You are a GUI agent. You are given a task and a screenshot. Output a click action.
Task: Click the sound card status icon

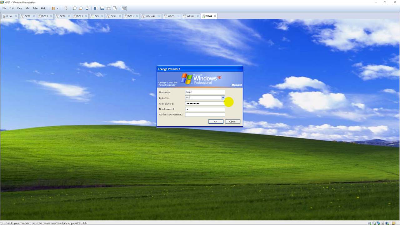[x=387, y=223]
